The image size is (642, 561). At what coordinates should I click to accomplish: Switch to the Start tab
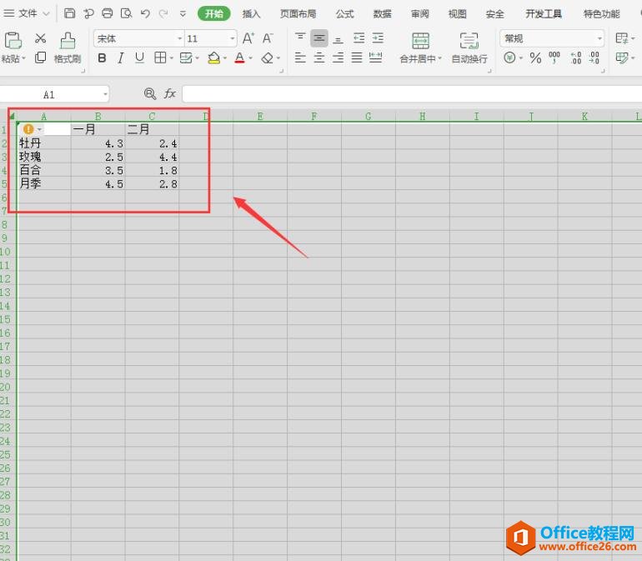click(x=213, y=14)
